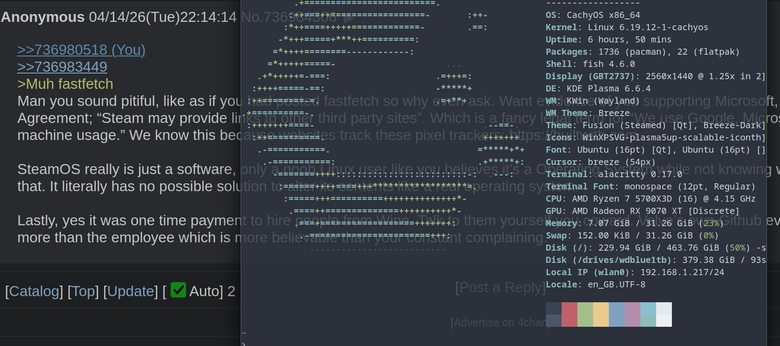Image resolution: width=780 pixels, height=346 pixels.
Task: Click the "Shell: fish 4.6.0" line
Action: click(x=590, y=64)
